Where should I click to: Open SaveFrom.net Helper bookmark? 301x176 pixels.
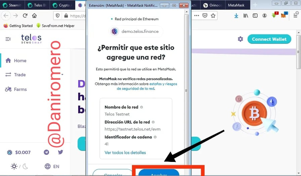coord(55,26)
